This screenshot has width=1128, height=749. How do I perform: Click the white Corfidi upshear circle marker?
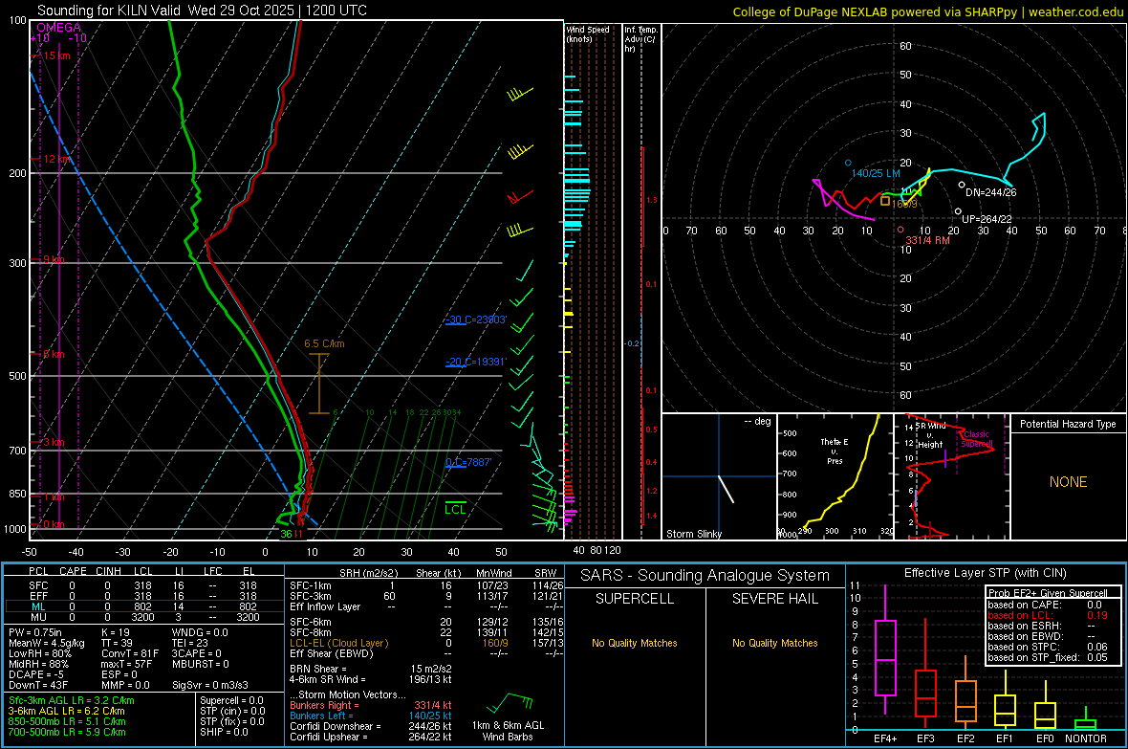pyautogui.click(x=958, y=211)
